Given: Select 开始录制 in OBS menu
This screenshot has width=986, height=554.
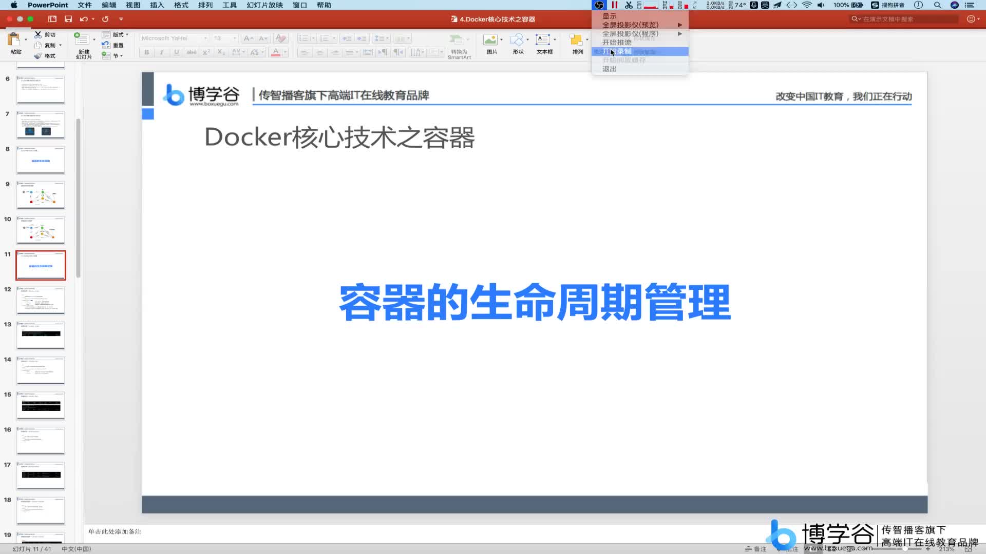Looking at the screenshot, I should (x=640, y=51).
